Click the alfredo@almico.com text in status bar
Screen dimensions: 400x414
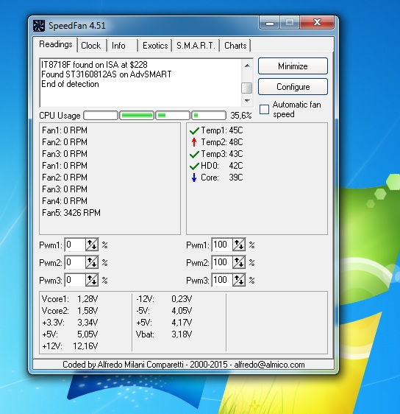pyautogui.click(x=269, y=365)
